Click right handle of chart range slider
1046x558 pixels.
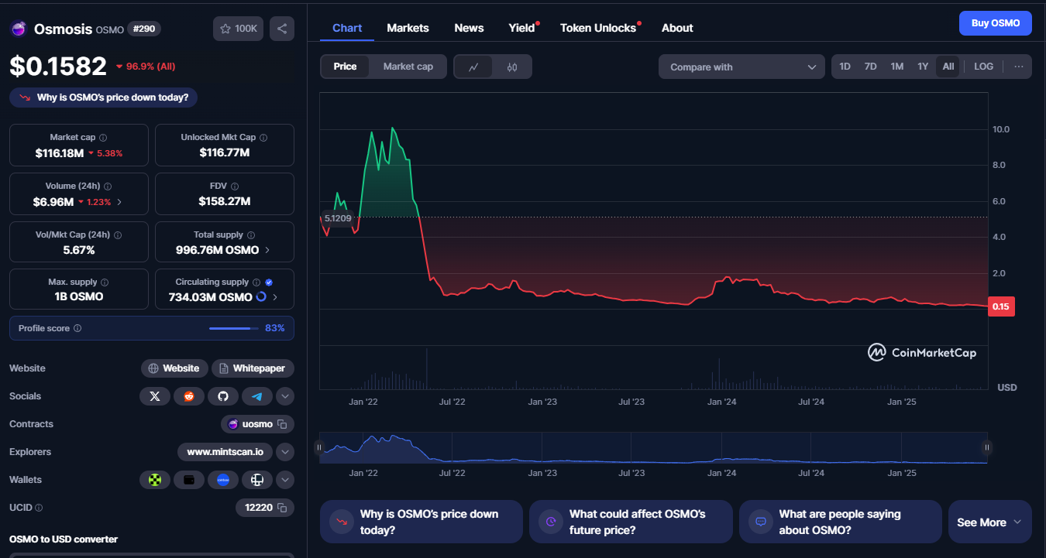pos(986,447)
